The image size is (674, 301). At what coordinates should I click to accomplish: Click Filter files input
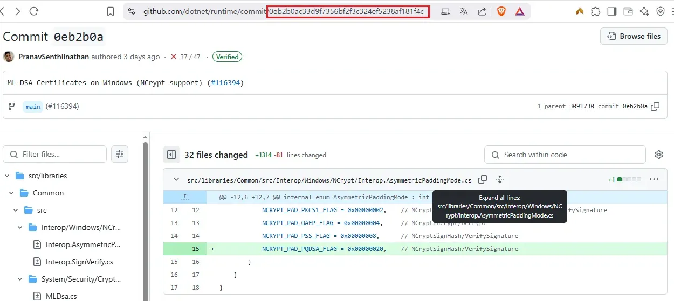tap(55, 154)
